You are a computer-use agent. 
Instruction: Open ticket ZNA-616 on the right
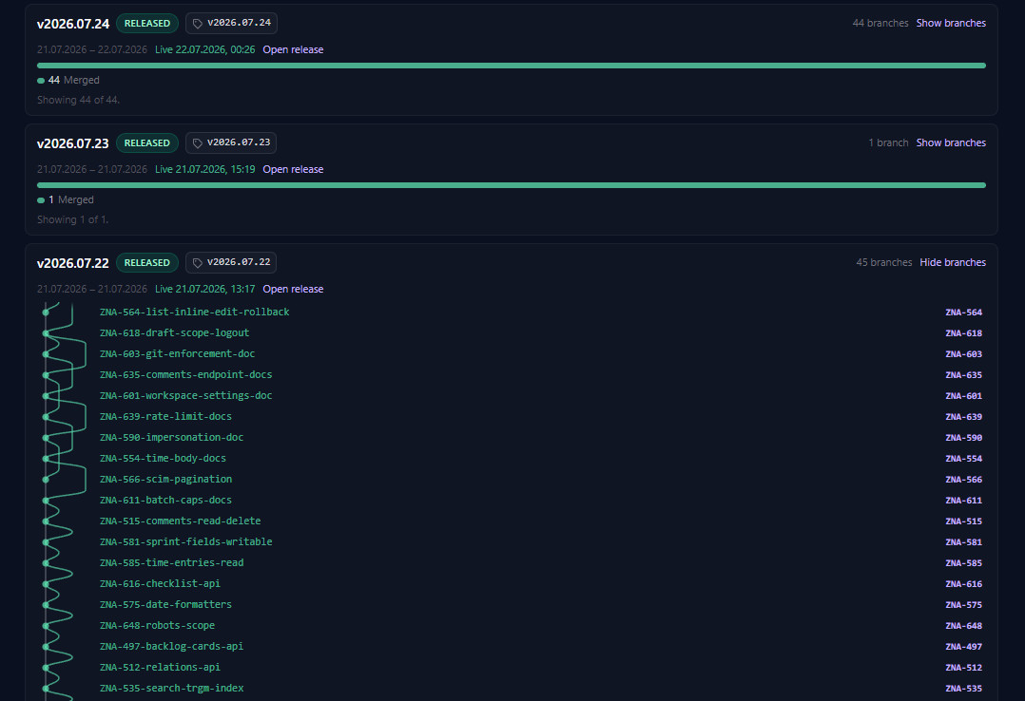963,584
